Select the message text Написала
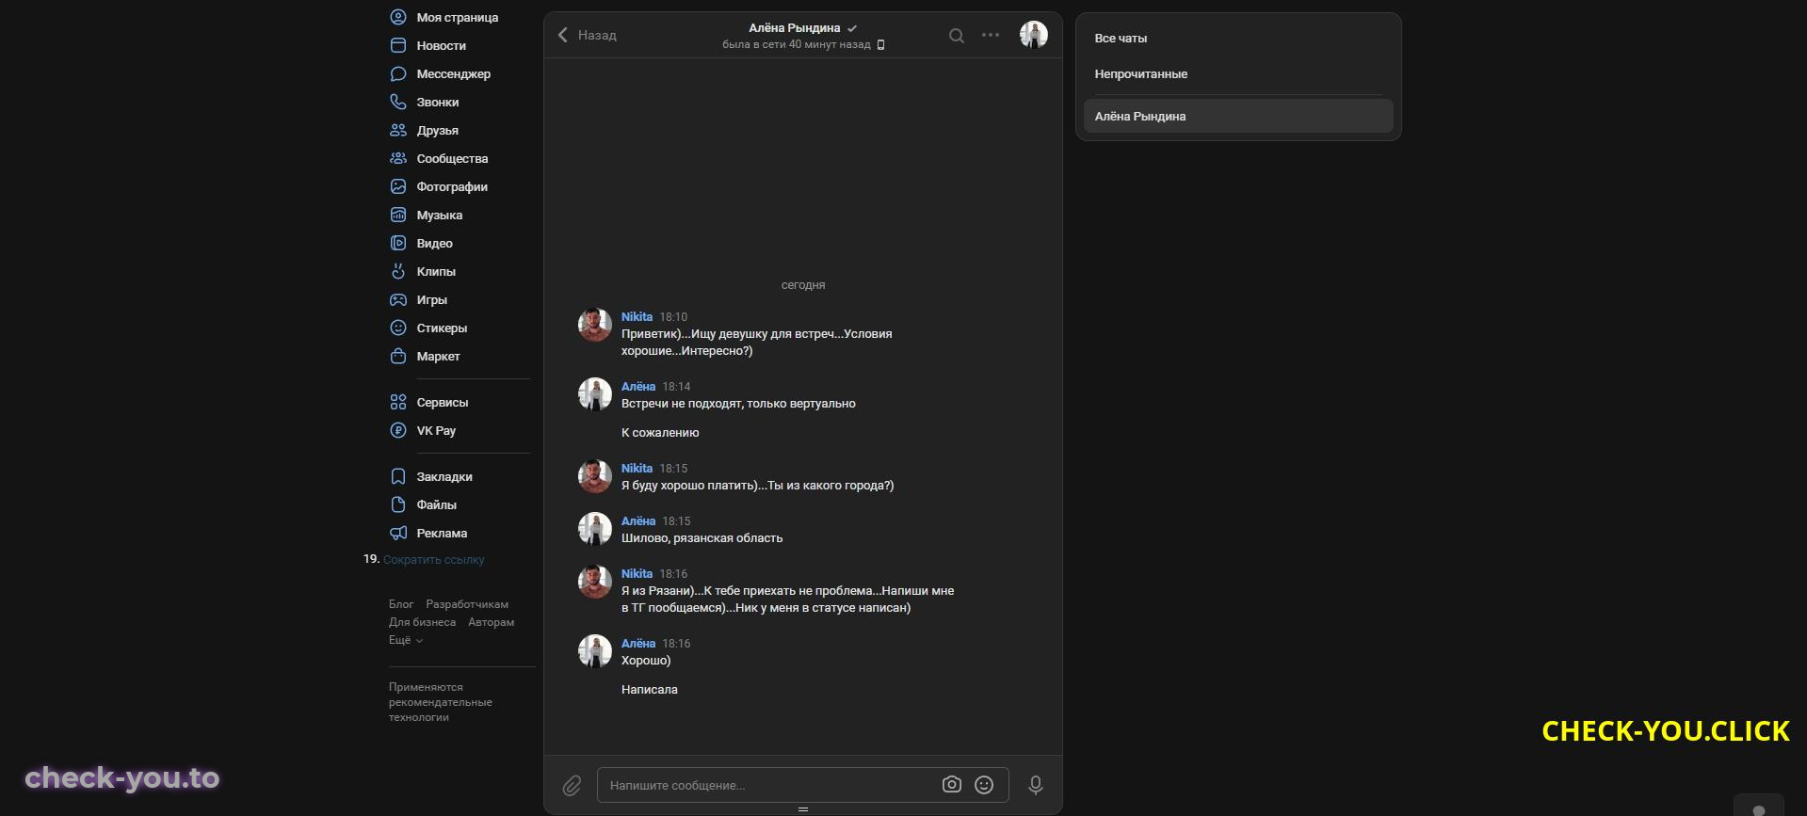This screenshot has height=816, width=1807. [650, 690]
